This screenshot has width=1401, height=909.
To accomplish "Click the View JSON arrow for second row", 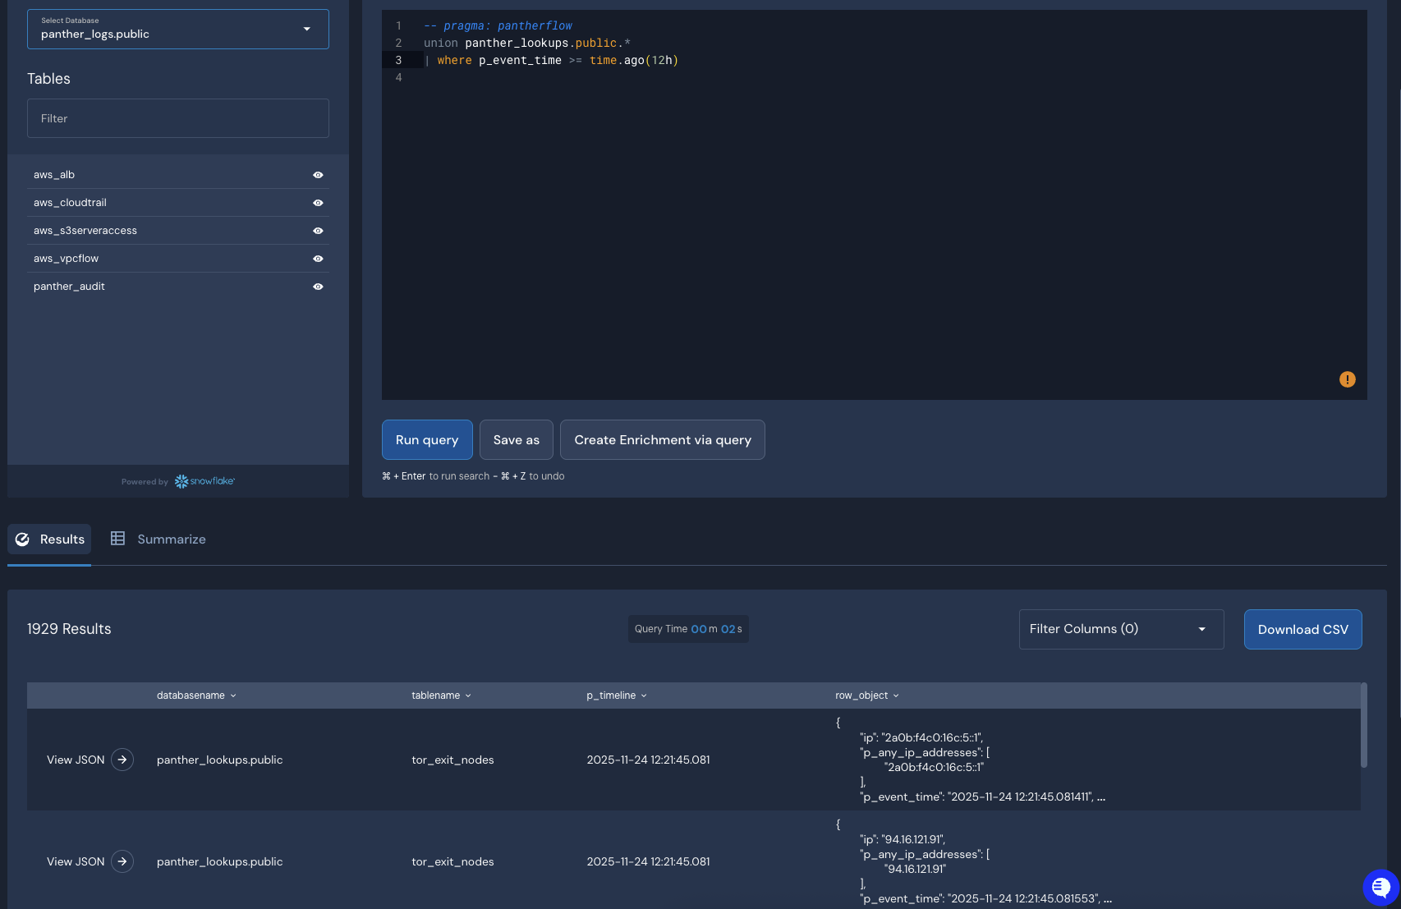I will coord(122,861).
